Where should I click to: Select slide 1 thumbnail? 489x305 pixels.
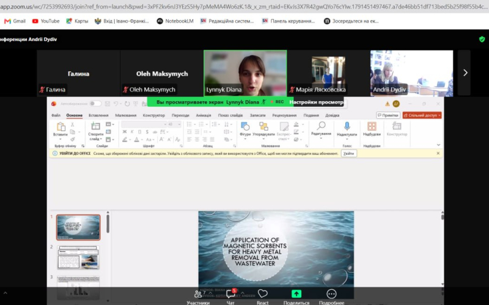[x=78, y=227]
